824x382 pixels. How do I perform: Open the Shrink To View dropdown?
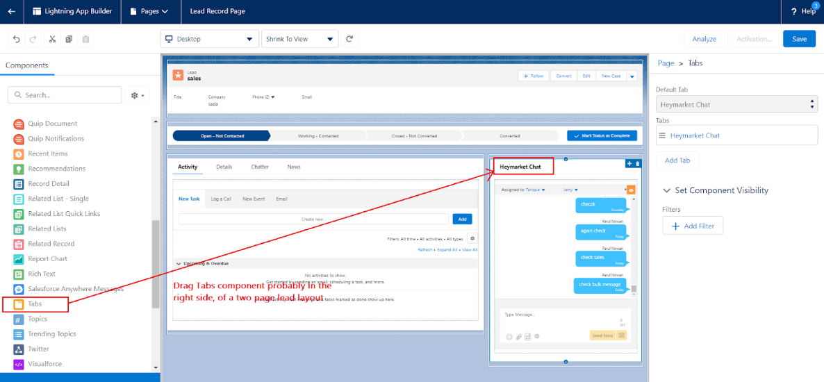coord(300,39)
